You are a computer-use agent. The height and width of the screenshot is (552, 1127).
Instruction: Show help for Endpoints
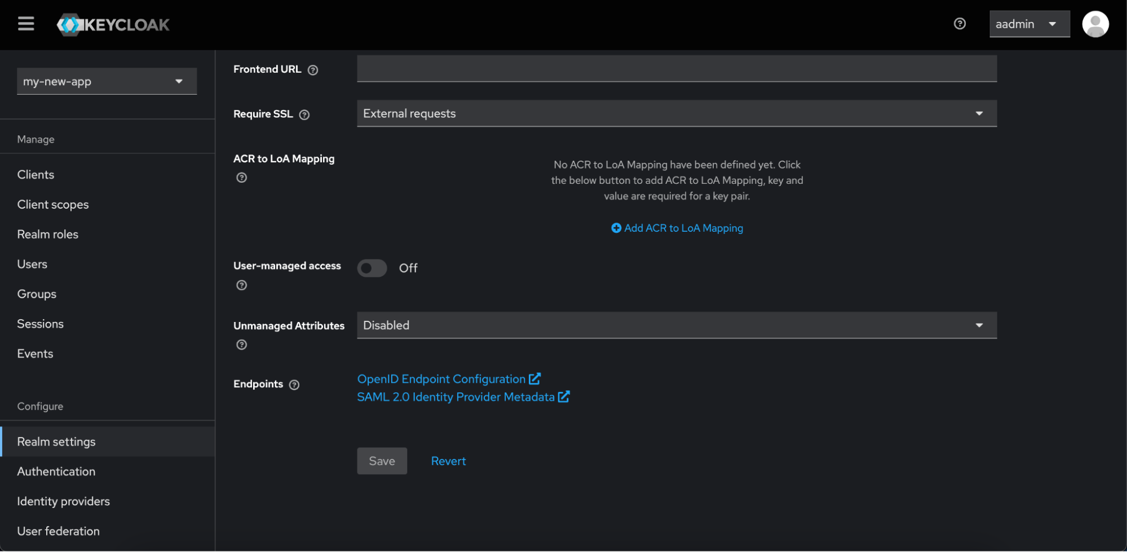(x=294, y=385)
